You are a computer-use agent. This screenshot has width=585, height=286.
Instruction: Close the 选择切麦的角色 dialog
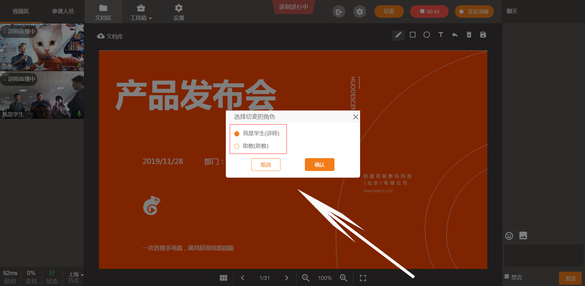coord(356,117)
